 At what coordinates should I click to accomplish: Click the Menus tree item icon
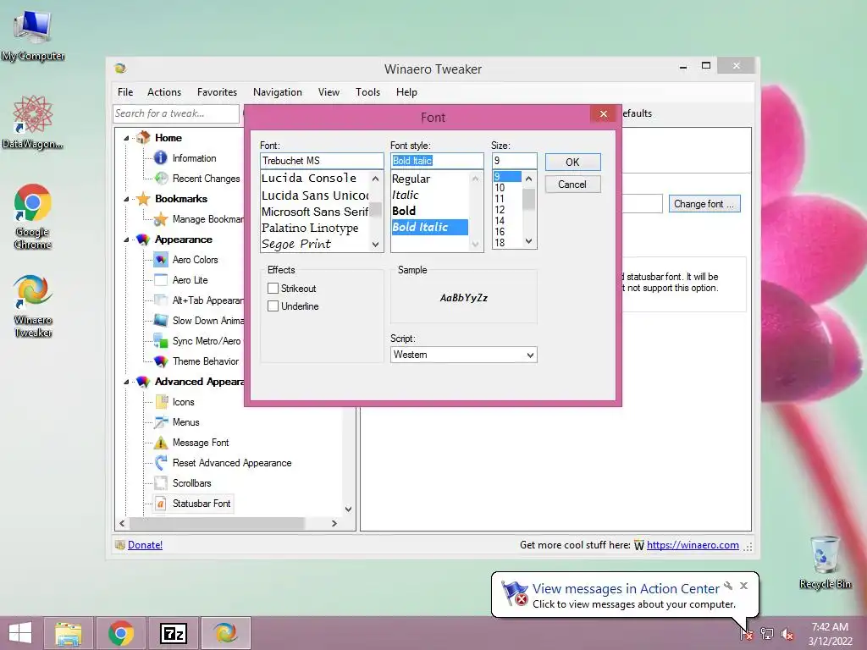click(161, 422)
